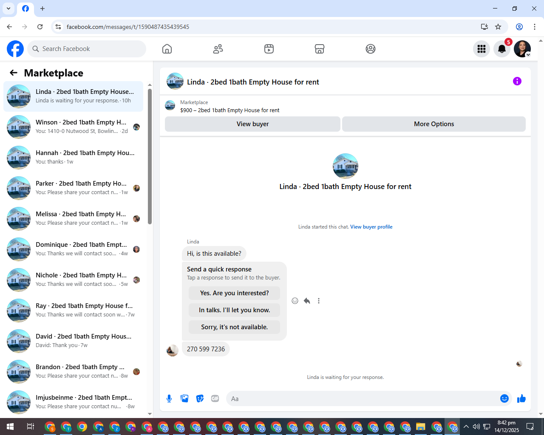Open Linda conversation in list
544x435 pixels.
tap(73, 96)
